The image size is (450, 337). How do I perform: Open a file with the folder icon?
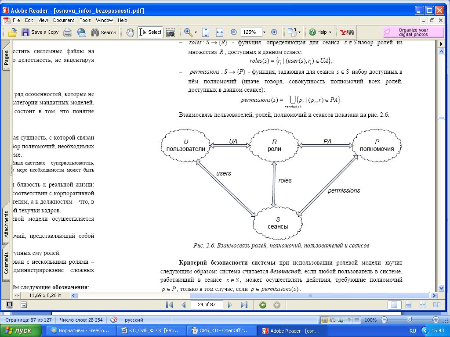pos(12,32)
